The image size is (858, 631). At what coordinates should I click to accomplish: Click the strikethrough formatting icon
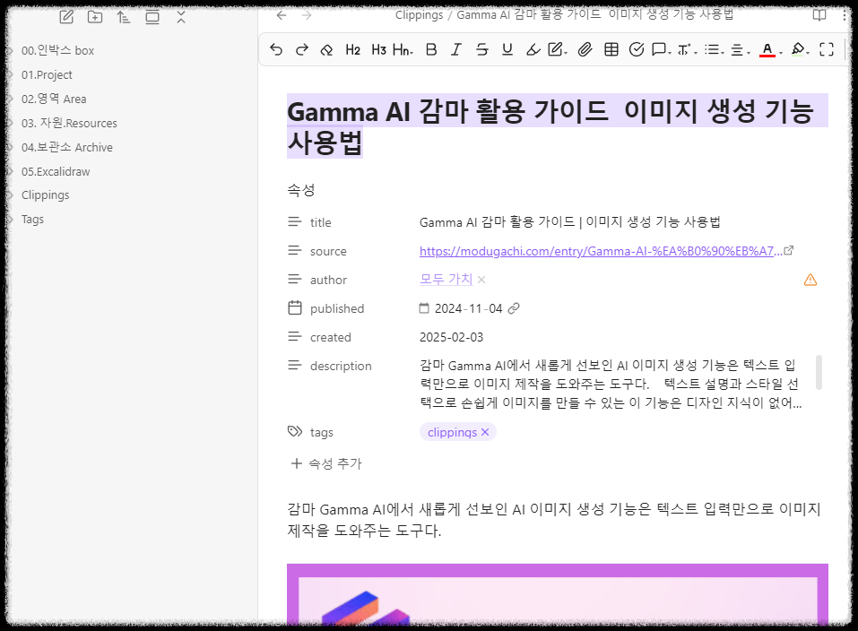coord(481,49)
